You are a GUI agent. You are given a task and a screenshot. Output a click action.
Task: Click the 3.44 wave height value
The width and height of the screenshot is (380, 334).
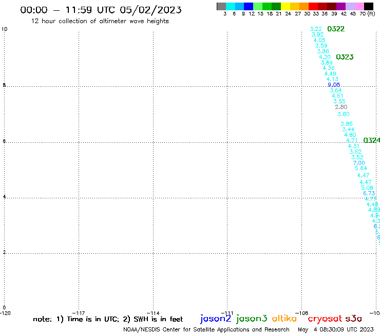click(348, 129)
